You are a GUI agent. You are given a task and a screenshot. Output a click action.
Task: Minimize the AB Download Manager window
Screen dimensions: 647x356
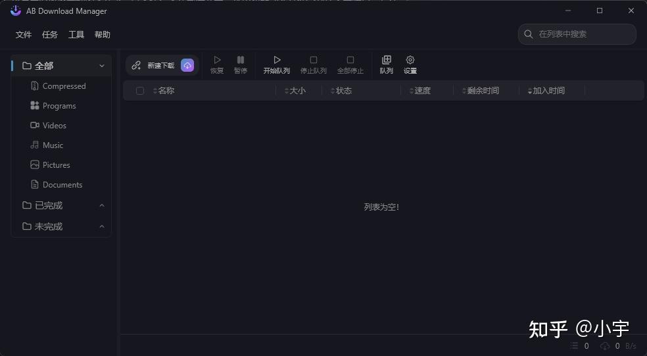click(568, 11)
